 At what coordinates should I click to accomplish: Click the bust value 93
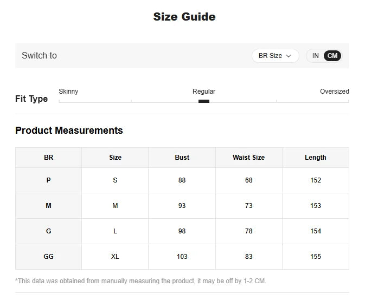coord(182,206)
